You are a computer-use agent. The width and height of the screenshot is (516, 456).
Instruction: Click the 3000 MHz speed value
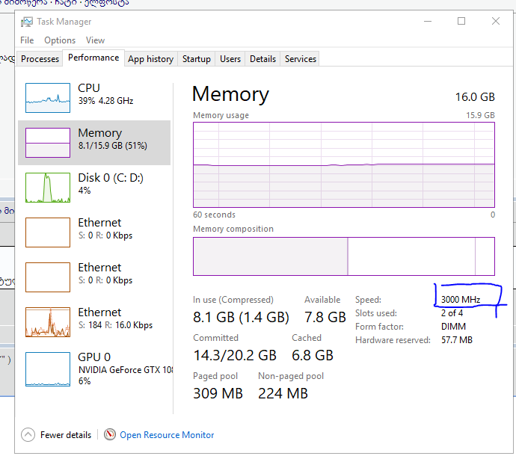(x=461, y=300)
